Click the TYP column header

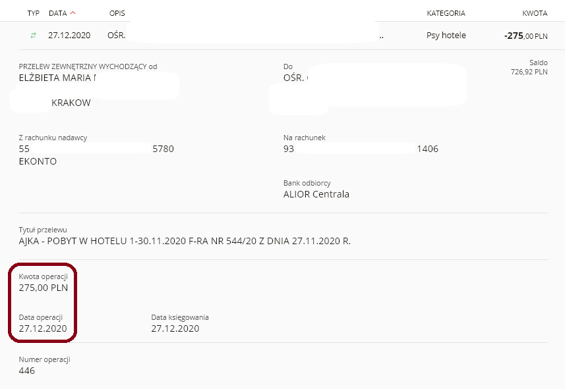click(x=33, y=13)
